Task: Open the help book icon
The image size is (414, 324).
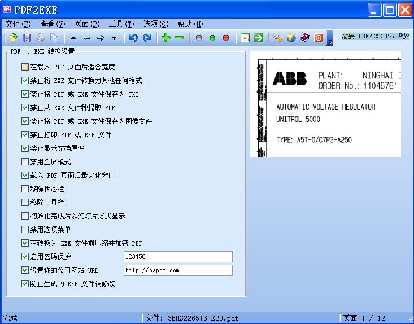Action: 305,38
